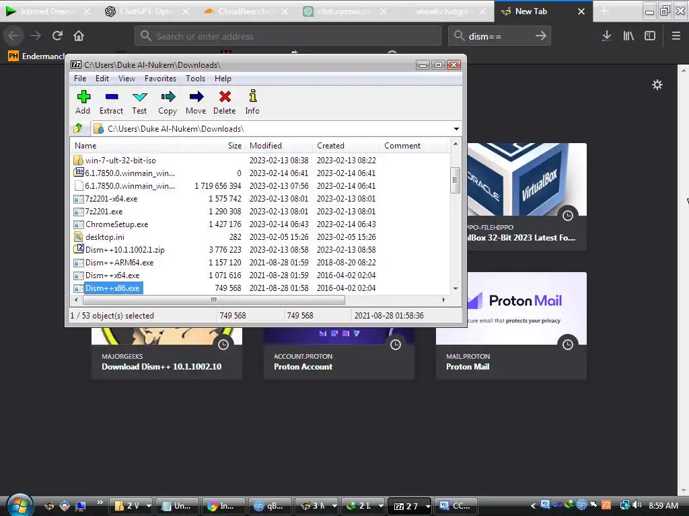Open the browser downloads panel
The image size is (689, 516).
click(606, 36)
